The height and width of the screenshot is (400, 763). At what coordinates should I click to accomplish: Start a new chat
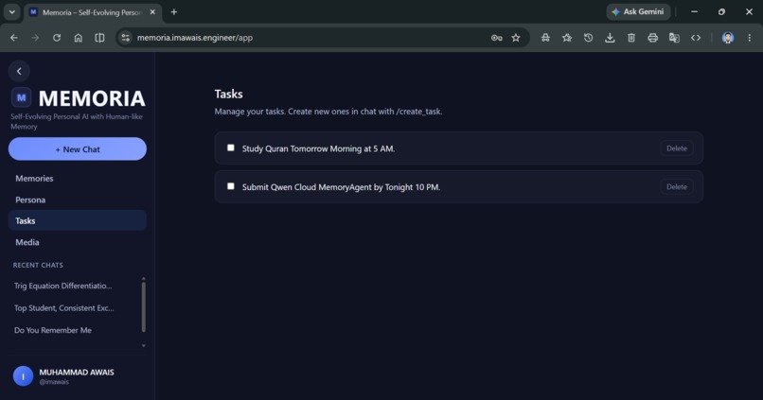(x=78, y=148)
